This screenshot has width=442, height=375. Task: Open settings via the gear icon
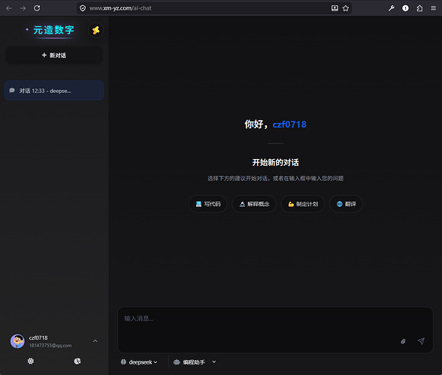tap(31, 361)
